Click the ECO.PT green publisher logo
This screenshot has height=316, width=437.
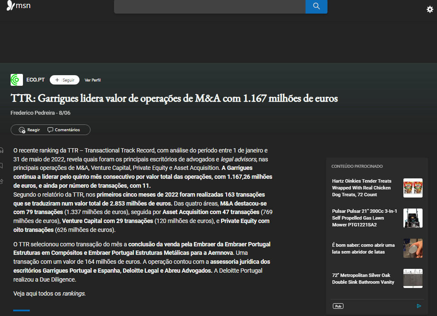click(x=17, y=80)
